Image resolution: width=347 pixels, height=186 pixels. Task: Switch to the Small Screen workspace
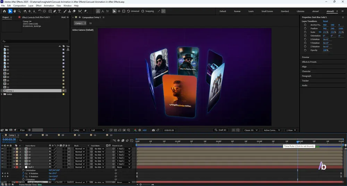click(267, 11)
